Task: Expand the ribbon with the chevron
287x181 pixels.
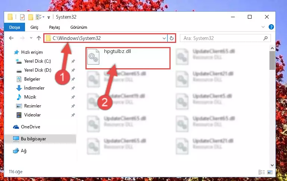Action: pos(263,27)
